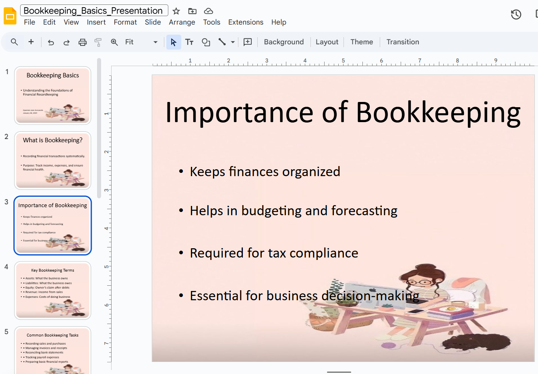Click the move to folder icon
This screenshot has width=538, height=374.
pyautogui.click(x=192, y=11)
